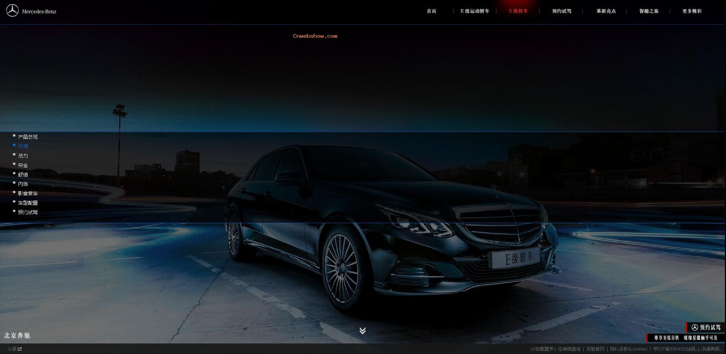This screenshot has width=726, height=354.
Task: Visit the 奔驰官网 footer link
Action: pos(595,349)
